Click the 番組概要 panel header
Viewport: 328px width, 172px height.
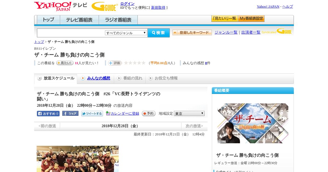point(253,90)
